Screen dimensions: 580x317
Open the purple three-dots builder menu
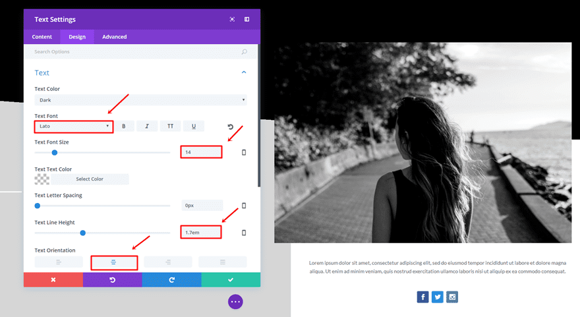(x=235, y=302)
